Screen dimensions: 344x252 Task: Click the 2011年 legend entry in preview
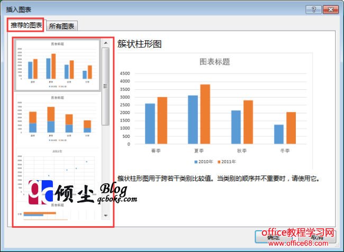coord(227,162)
